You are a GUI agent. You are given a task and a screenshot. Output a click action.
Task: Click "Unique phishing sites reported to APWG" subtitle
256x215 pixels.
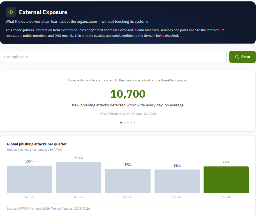(34, 150)
